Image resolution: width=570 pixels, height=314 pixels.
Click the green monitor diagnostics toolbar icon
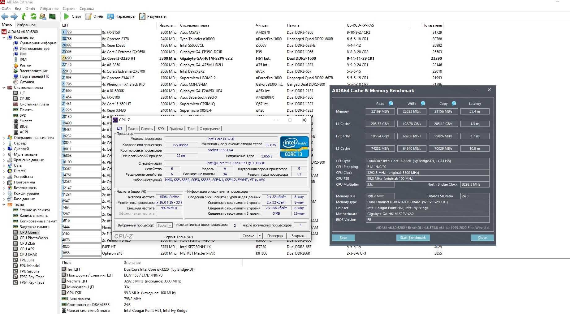pos(52,16)
